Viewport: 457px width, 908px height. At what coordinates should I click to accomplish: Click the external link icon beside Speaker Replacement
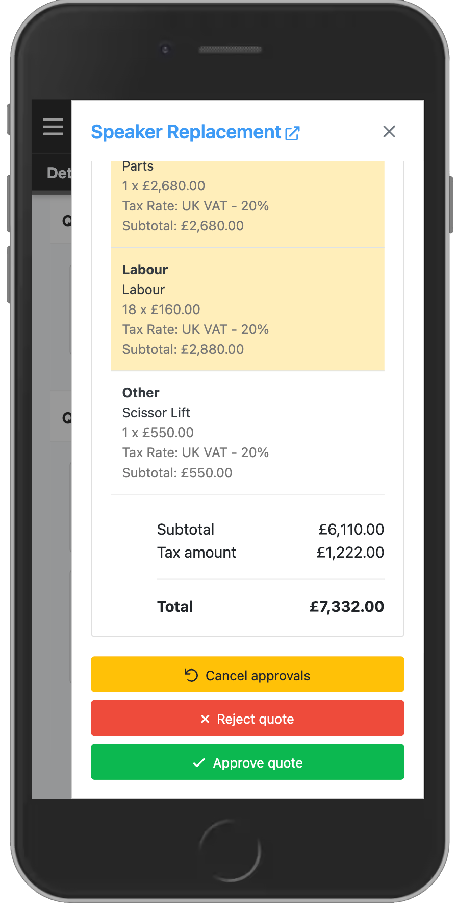[x=292, y=133]
